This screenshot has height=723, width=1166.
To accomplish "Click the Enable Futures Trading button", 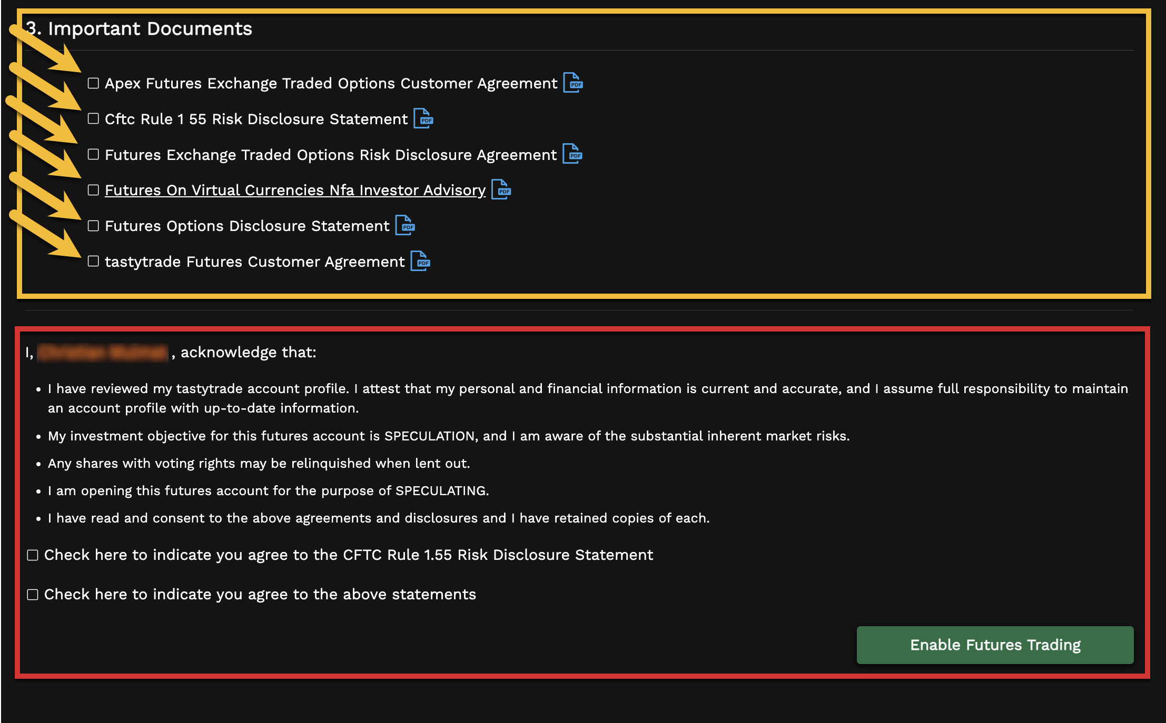I will click(995, 645).
